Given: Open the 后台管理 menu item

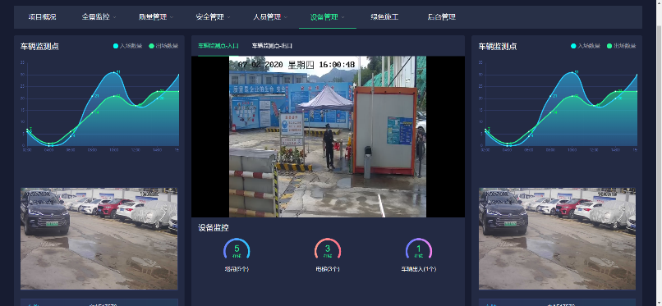Looking at the screenshot, I should tap(442, 17).
